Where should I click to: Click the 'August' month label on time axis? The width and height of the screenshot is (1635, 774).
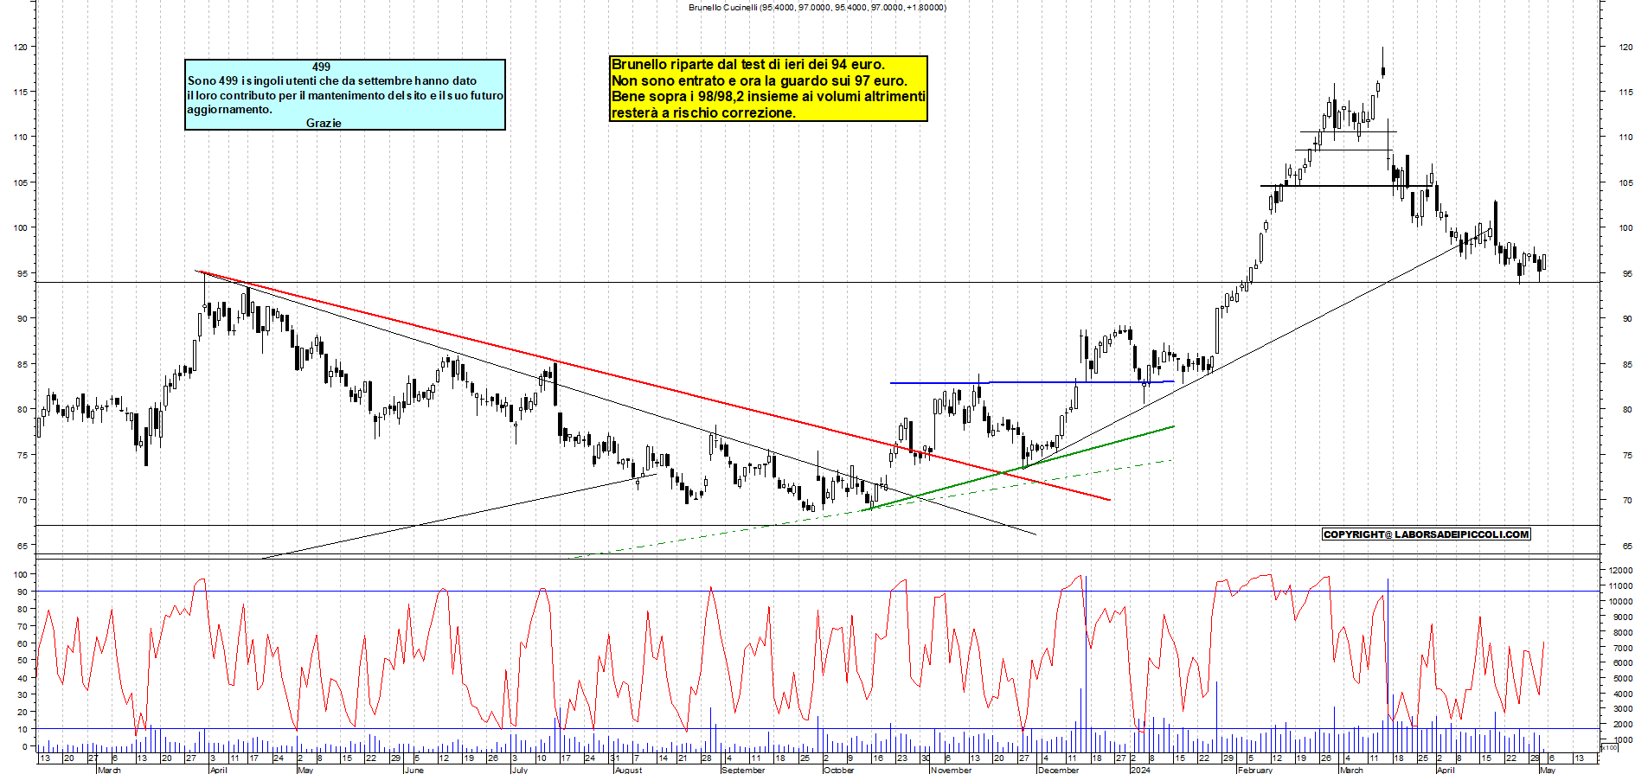click(628, 770)
